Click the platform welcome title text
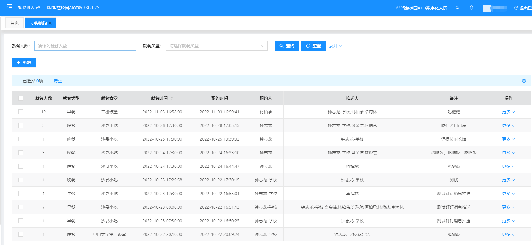The image size is (532, 245). (x=58, y=8)
